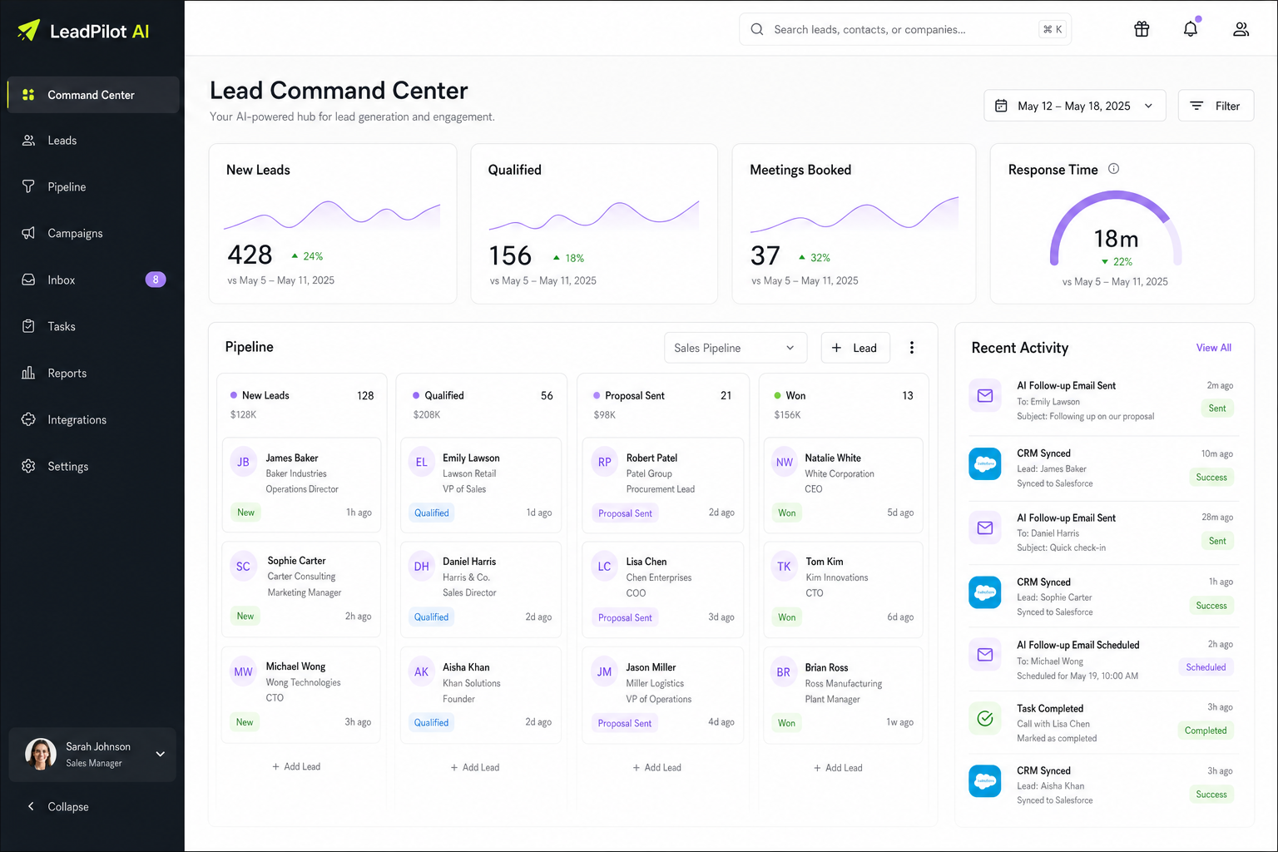Click the RP avatar on Robert Patel card
Image resolution: width=1278 pixels, height=852 pixels.
pyautogui.click(x=605, y=462)
